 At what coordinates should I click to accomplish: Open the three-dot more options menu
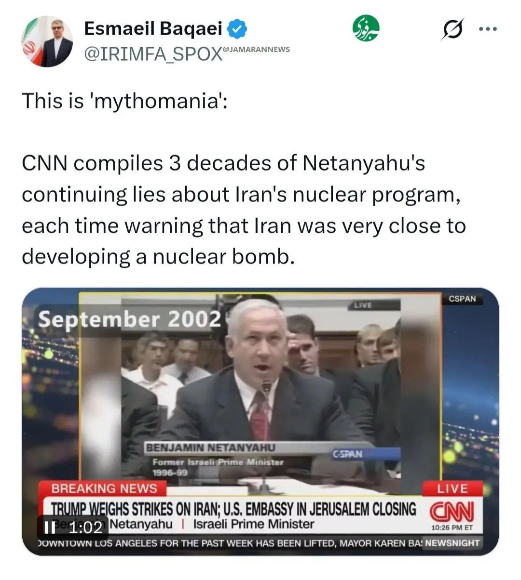click(x=487, y=29)
